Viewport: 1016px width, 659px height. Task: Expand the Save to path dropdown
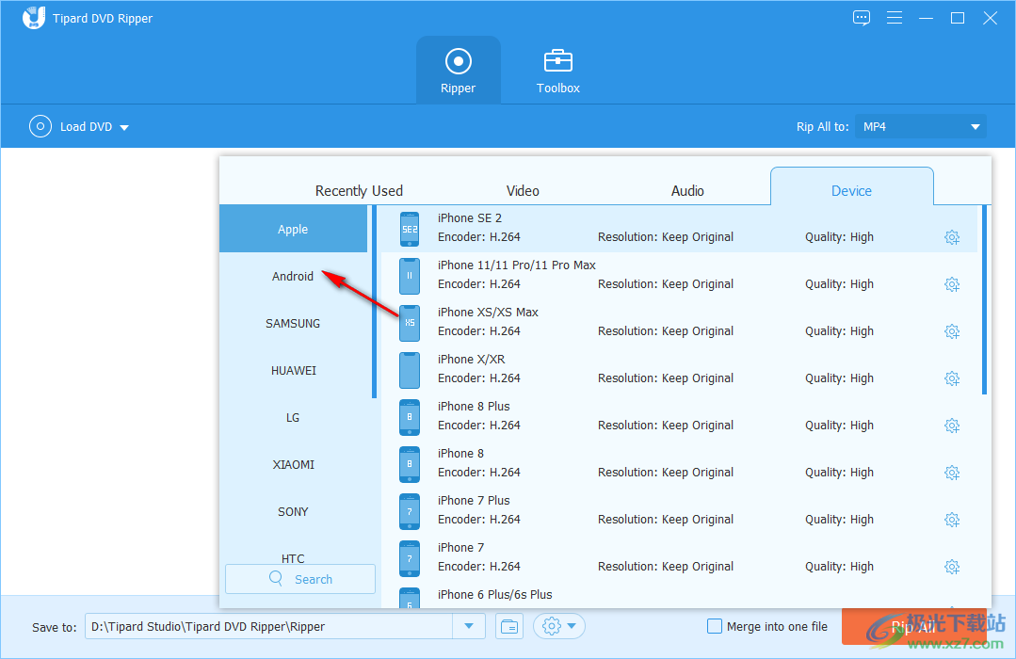(x=469, y=626)
